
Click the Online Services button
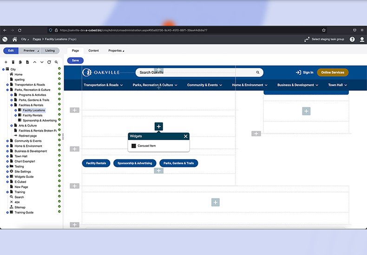(x=332, y=72)
